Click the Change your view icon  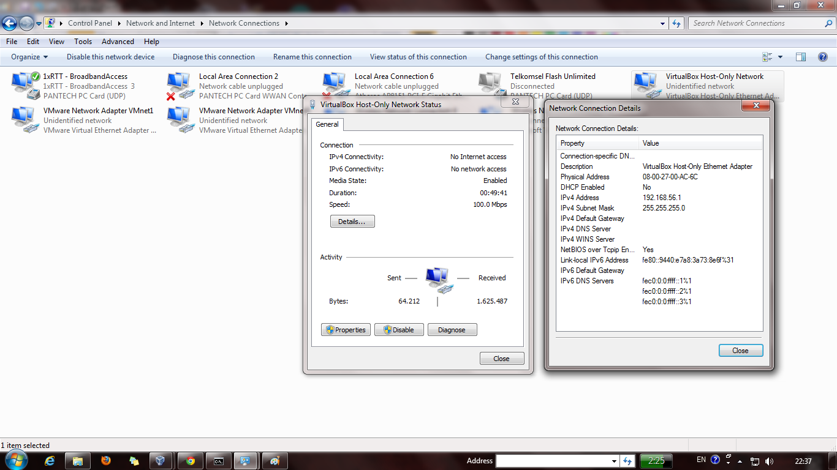click(x=767, y=57)
